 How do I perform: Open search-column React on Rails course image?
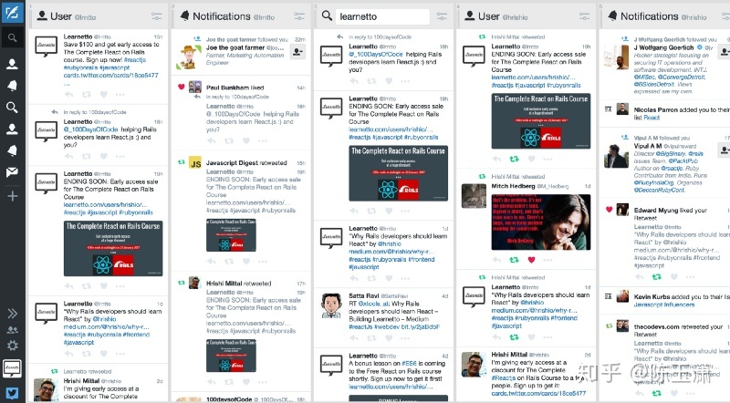(x=399, y=173)
